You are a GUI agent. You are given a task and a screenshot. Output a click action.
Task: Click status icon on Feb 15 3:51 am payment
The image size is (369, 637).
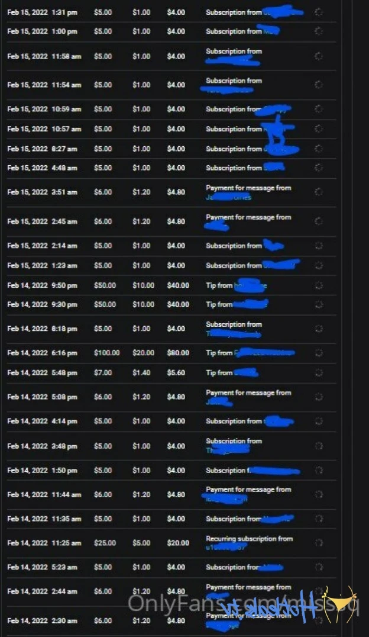pos(319,192)
